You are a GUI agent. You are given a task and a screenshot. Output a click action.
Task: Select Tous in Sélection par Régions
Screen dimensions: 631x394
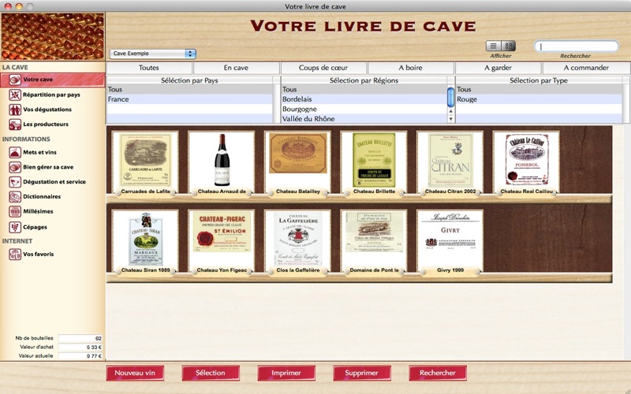(x=364, y=89)
